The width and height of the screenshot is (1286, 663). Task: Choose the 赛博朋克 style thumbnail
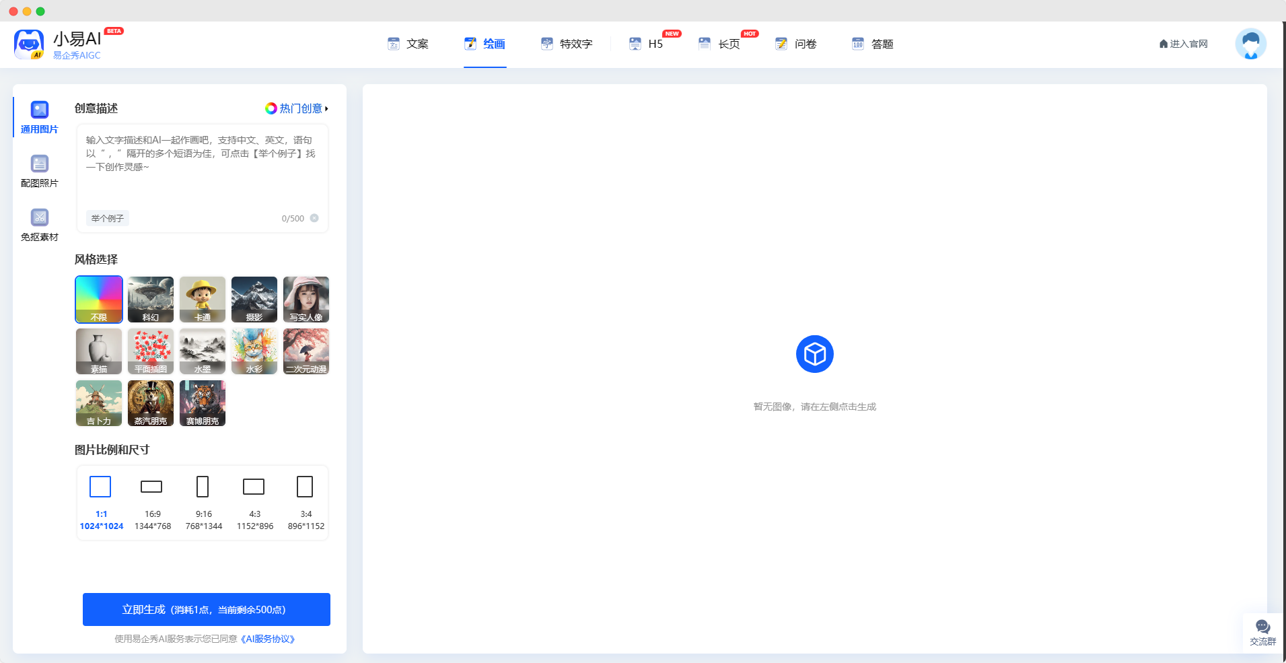203,403
